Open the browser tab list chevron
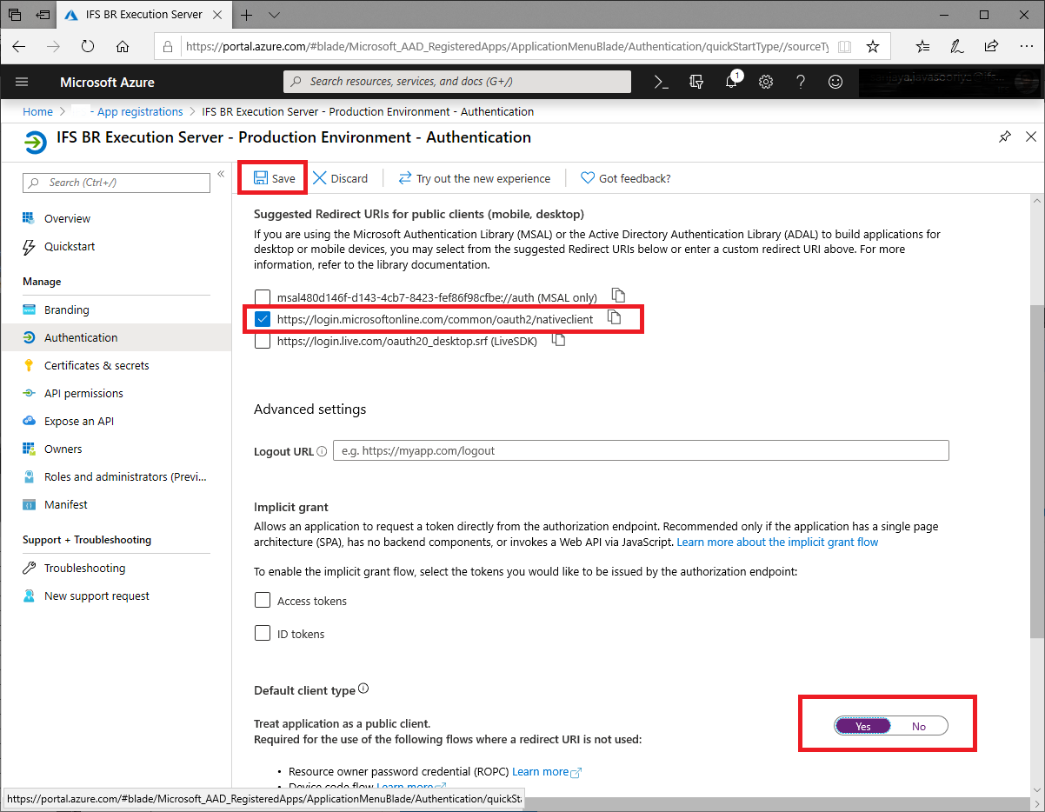This screenshot has height=812, width=1045. point(275,15)
